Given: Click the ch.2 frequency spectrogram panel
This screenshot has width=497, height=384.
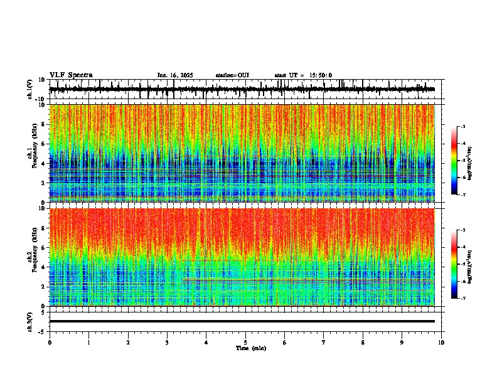Looking at the screenshot, I should point(242,257).
